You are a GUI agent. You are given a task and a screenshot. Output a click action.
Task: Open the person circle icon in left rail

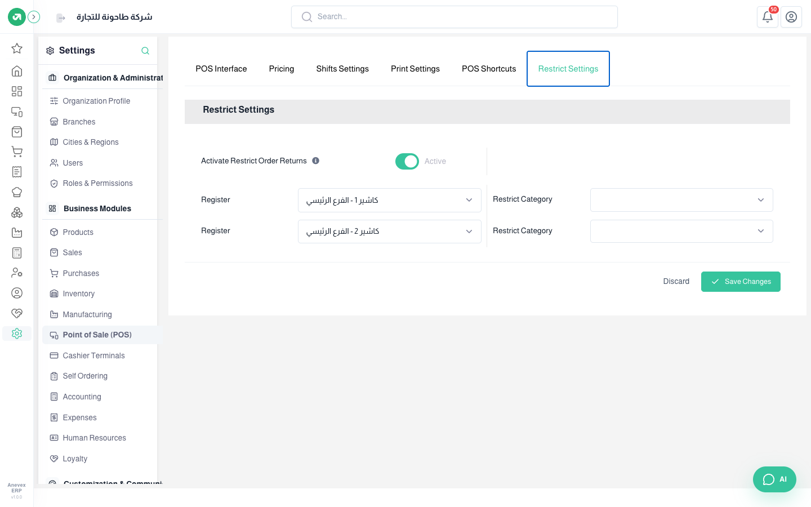click(x=17, y=293)
